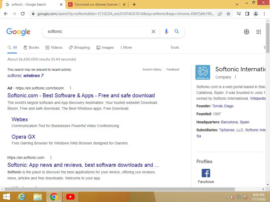Open the Tomás Diago founder link
Screen dimensions: 270x202
[223, 106]
